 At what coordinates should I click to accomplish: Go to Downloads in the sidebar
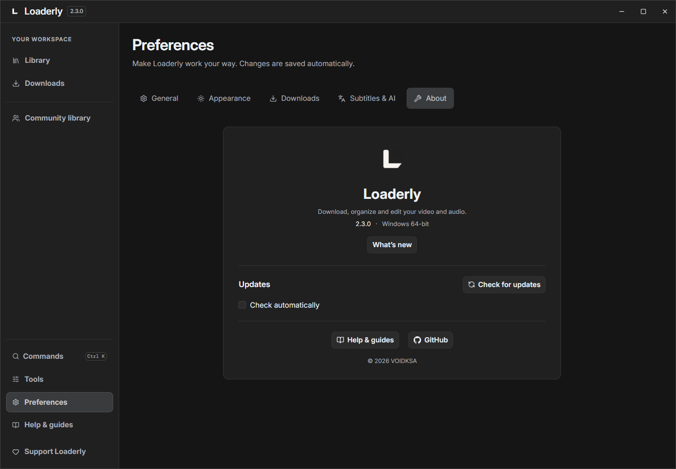coord(60,83)
